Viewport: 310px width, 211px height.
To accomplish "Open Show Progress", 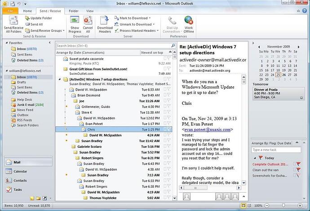I will [75, 25].
